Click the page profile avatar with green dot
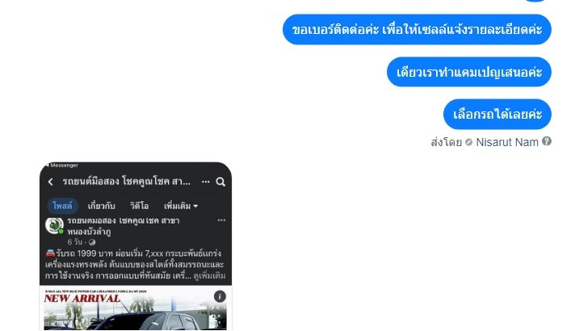Viewport: 575px width, 331px height. [55, 225]
